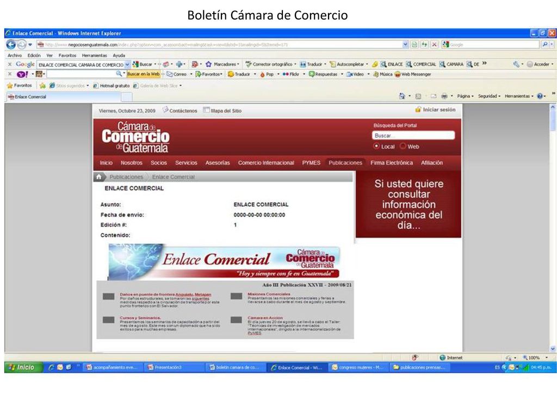Click the Compatibility view icon in address bar
The height and width of the screenshot is (417, 557).
[414, 45]
